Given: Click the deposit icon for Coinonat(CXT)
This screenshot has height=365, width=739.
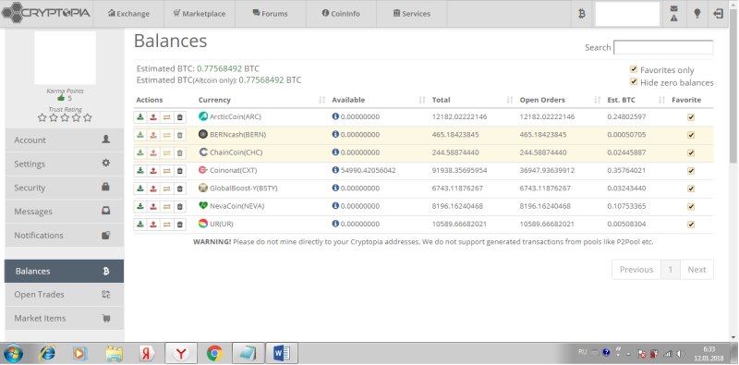Looking at the screenshot, I should (140, 171).
